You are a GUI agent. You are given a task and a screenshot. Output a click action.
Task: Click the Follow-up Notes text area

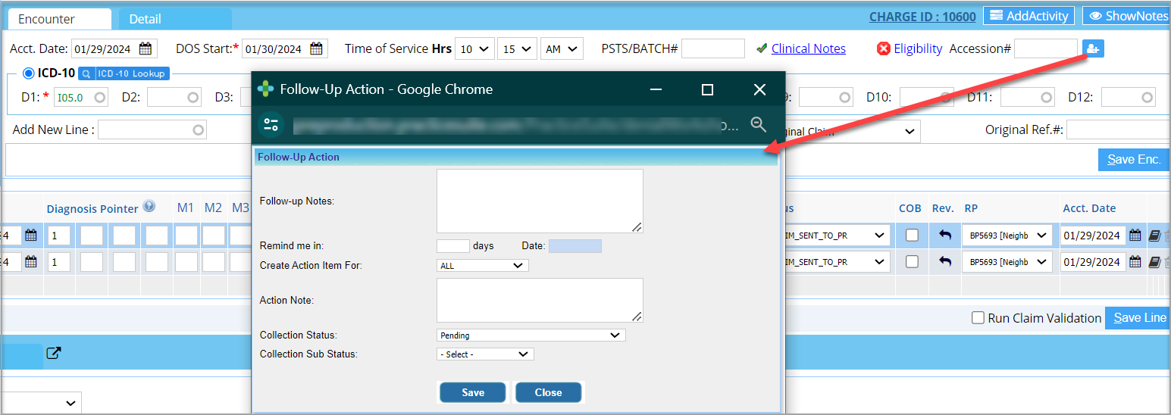(540, 201)
